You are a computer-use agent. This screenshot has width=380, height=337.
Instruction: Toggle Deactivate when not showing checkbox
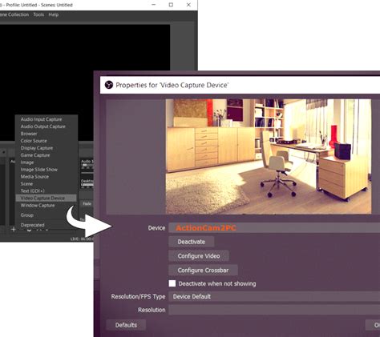172,283
